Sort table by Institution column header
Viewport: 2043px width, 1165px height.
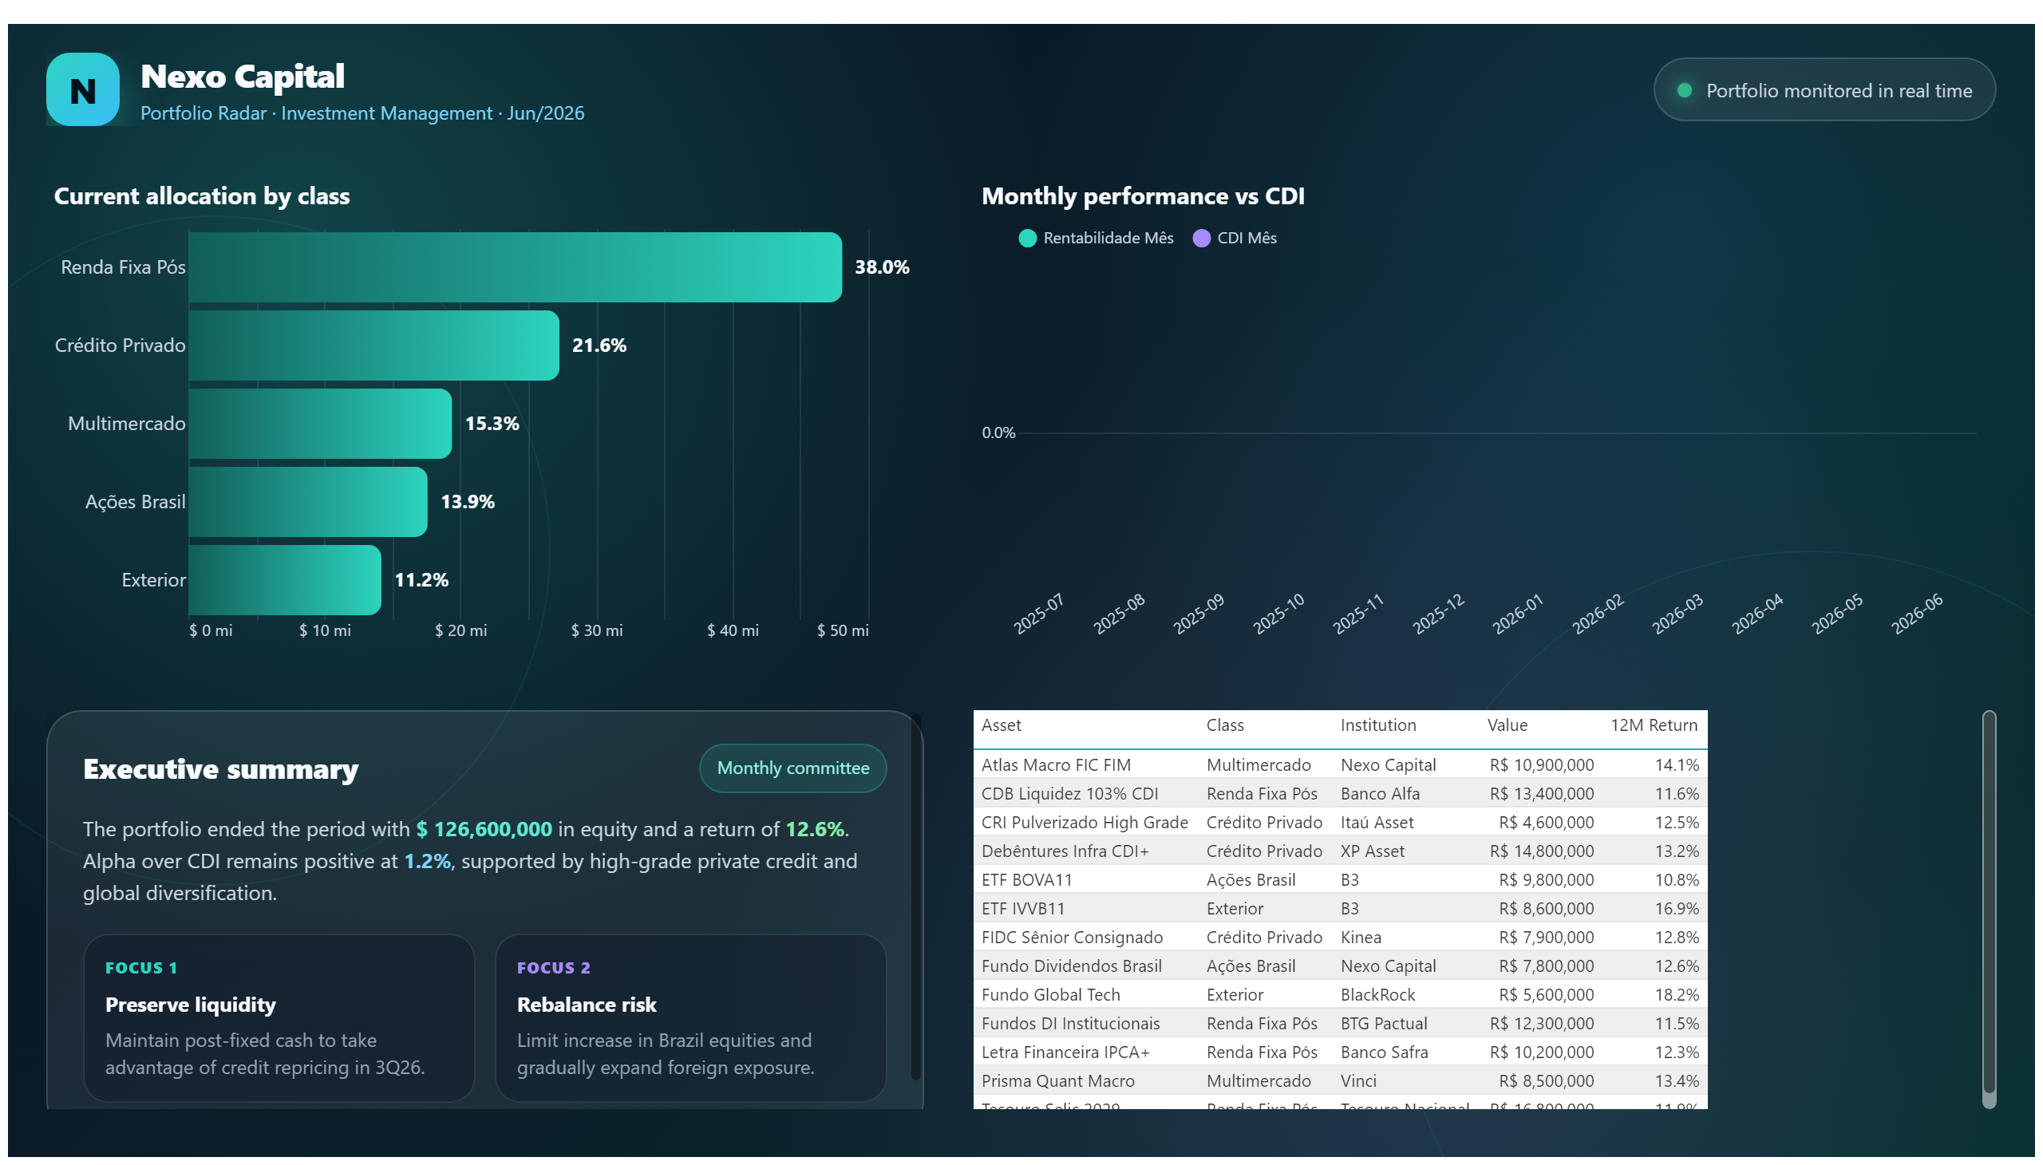click(x=1377, y=725)
